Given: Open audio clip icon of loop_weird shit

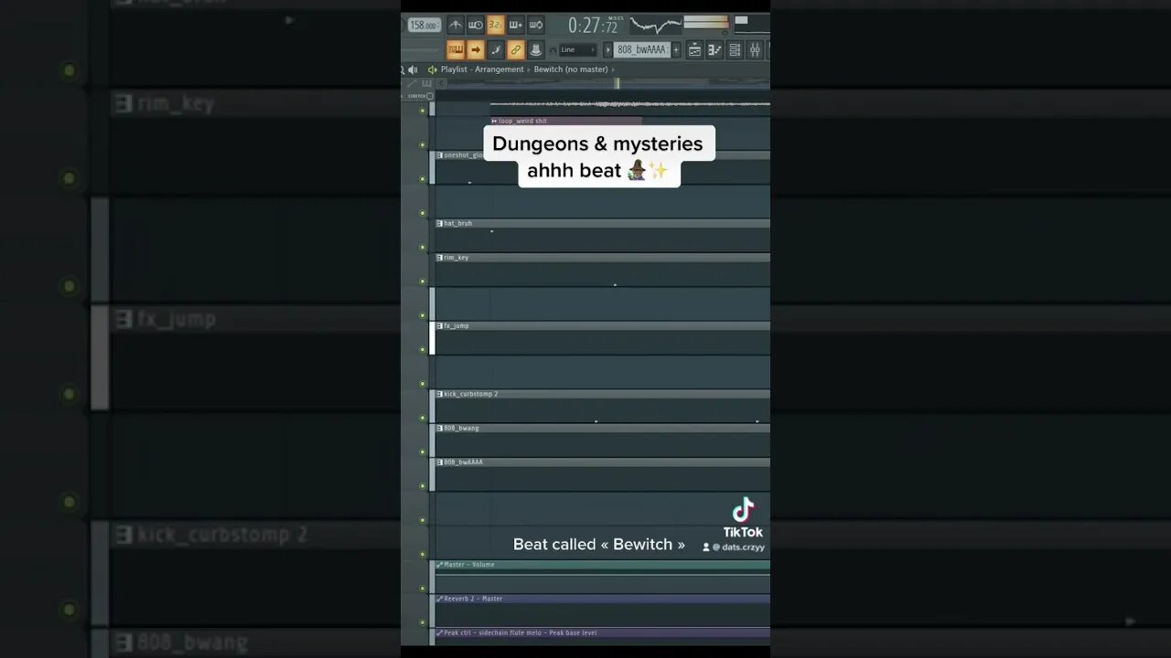Looking at the screenshot, I should coord(494,121).
